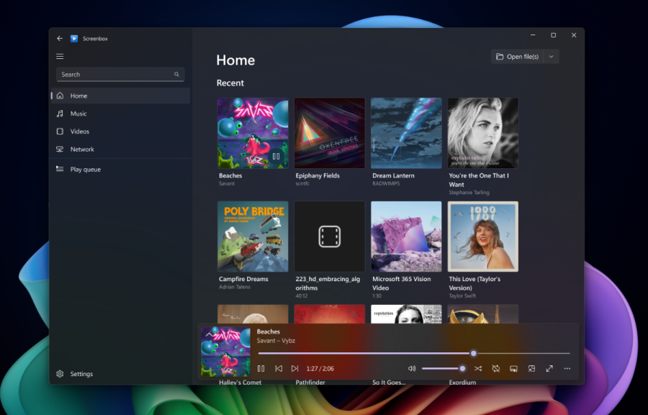The width and height of the screenshot is (648, 415).
Task: Select Network in the sidebar
Action: (x=121, y=149)
